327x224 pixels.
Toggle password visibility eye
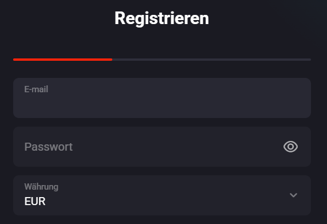point(290,147)
